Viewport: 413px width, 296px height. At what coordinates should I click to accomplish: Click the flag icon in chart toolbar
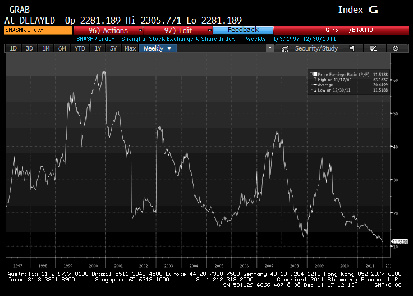click(352, 48)
